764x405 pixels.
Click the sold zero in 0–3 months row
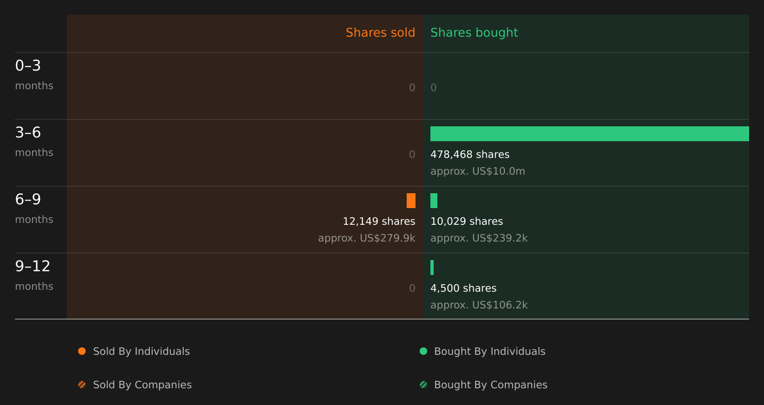[x=412, y=88]
